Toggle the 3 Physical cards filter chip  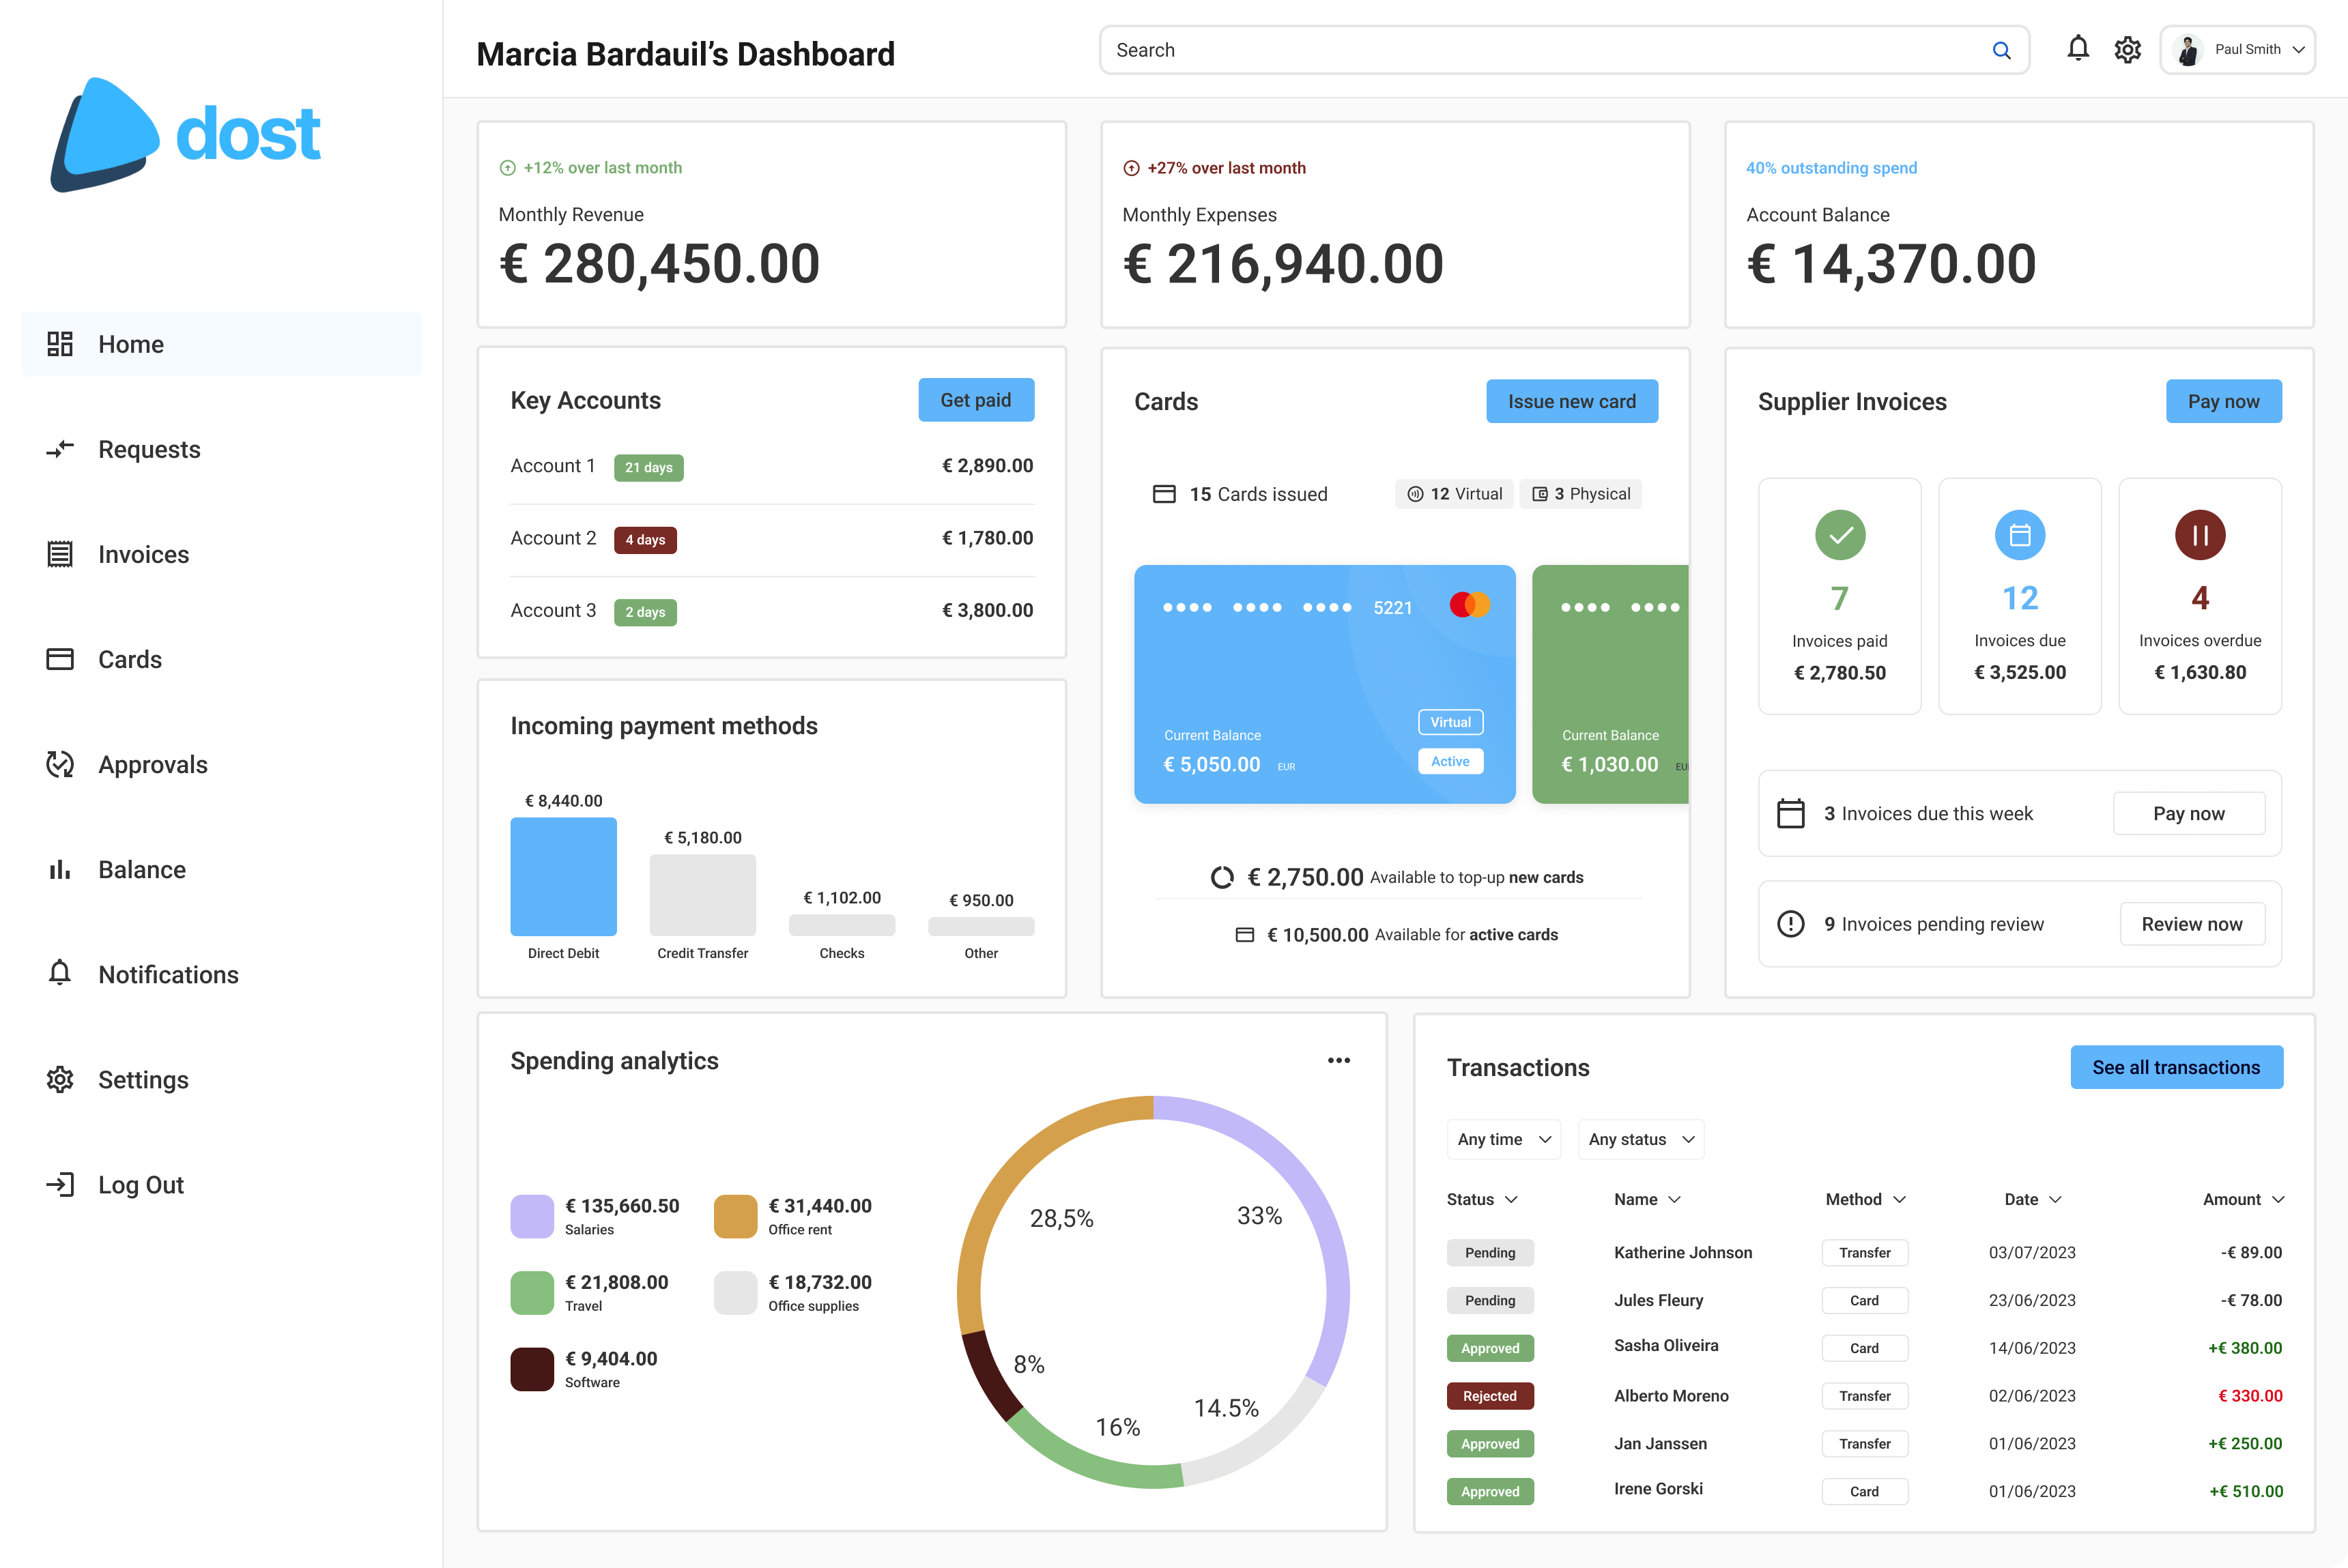(1581, 494)
